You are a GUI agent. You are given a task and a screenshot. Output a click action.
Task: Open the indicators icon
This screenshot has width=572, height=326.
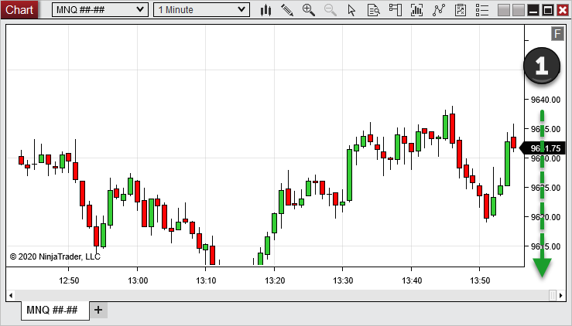(440, 10)
